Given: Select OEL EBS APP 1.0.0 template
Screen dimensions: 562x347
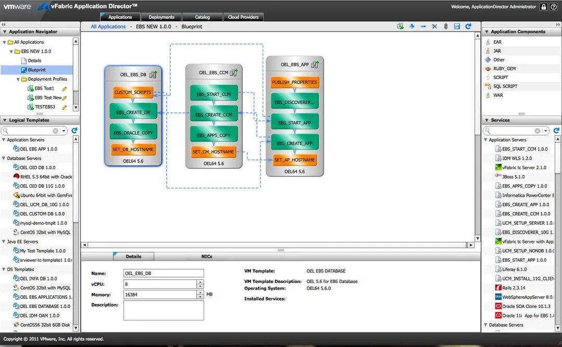Looking at the screenshot, I should click(39, 149).
